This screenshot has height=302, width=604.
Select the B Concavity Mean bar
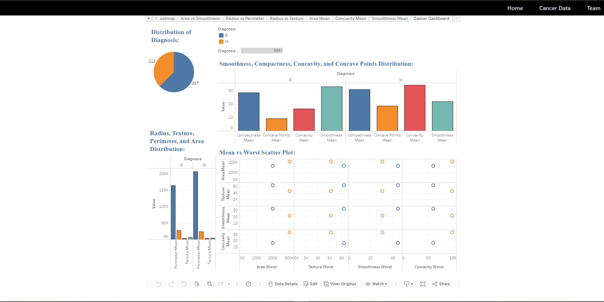click(304, 120)
